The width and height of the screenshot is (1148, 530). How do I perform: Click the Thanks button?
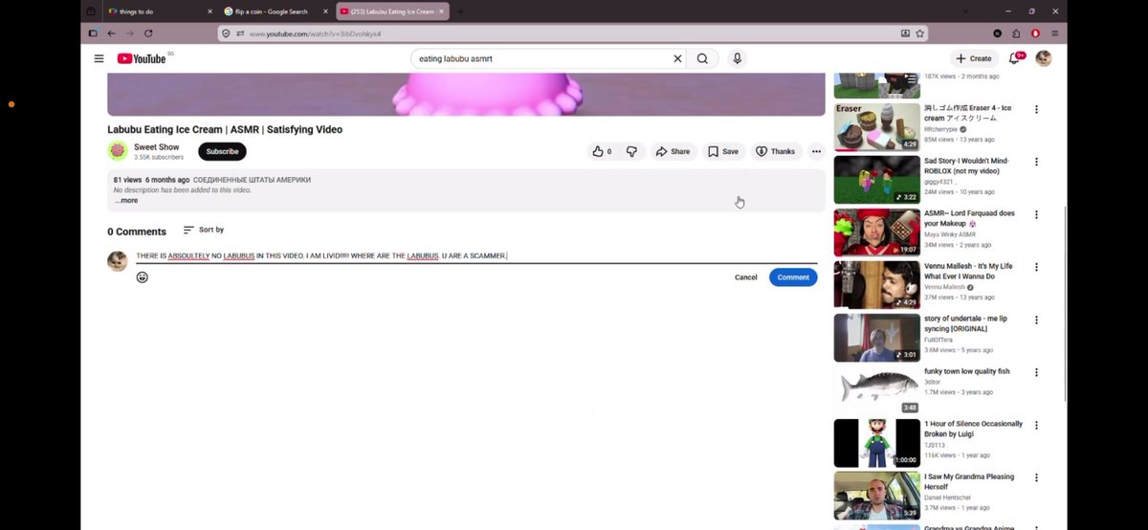click(x=775, y=151)
